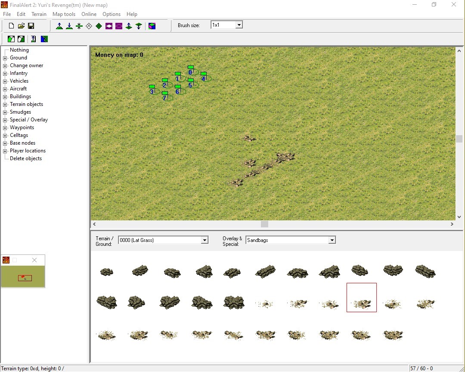Click the hide tileset white diamond icon
Viewport: 465px width, 372px height.
[x=89, y=26]
